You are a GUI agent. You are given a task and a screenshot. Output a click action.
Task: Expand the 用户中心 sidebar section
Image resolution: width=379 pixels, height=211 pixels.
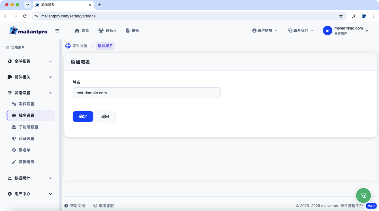click(30, 194)
